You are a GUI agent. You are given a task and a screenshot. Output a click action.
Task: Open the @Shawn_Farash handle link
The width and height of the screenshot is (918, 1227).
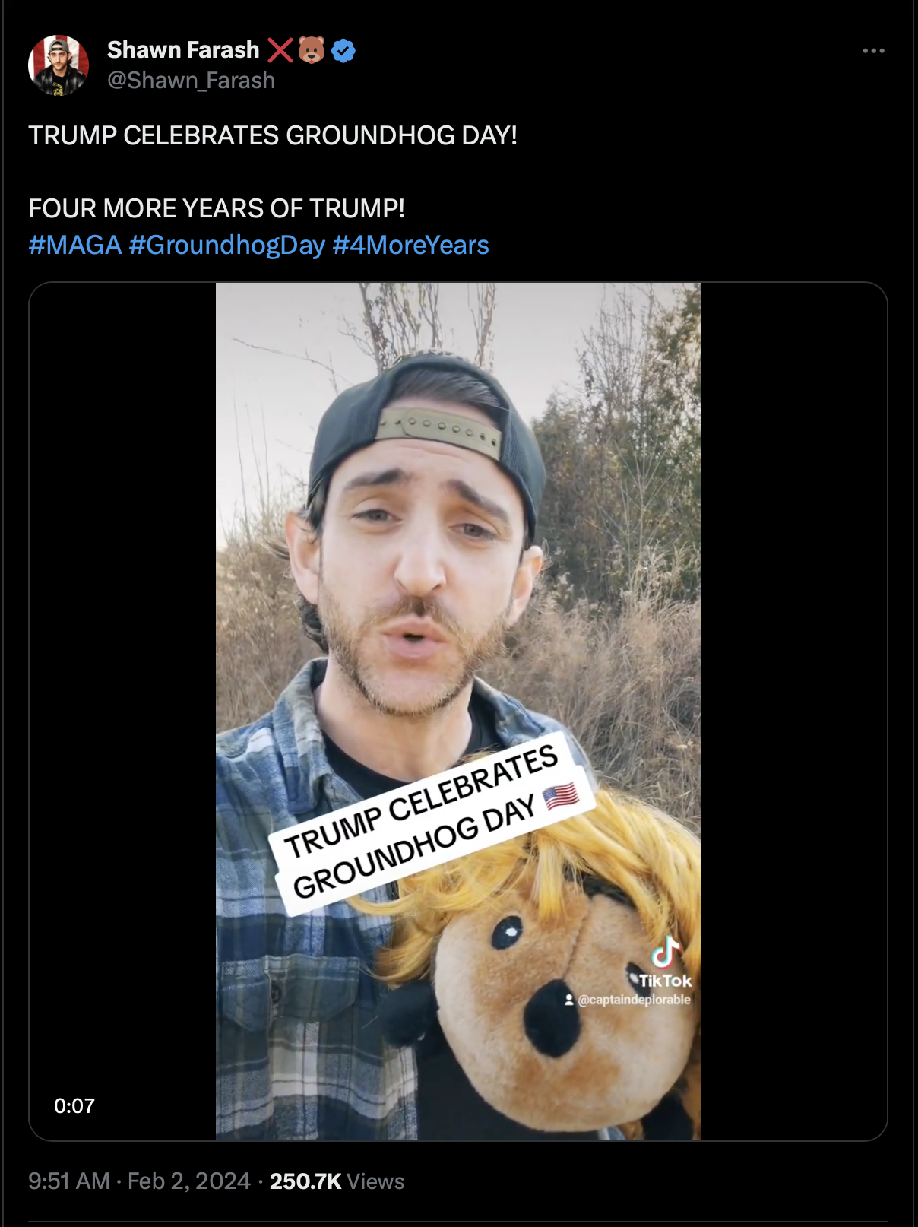click(191, 81)
